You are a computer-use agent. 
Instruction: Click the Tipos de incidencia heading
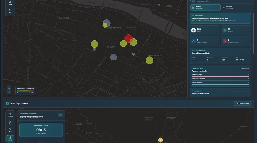[x=199, y=71]
